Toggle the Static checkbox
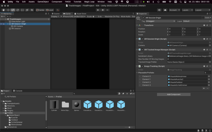This screenshot has height=132, width=212. tap(203, 18)
